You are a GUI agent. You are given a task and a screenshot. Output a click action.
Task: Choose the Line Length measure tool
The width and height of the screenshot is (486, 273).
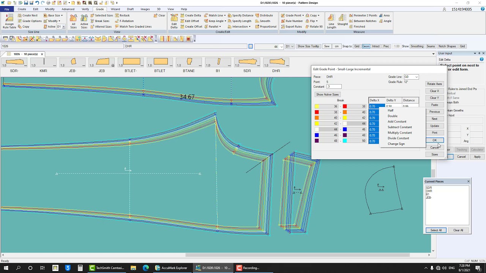tap(331, 21)
